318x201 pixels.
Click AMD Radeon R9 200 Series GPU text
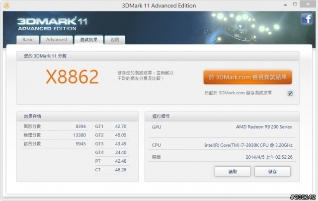click(x=264, y=127)
